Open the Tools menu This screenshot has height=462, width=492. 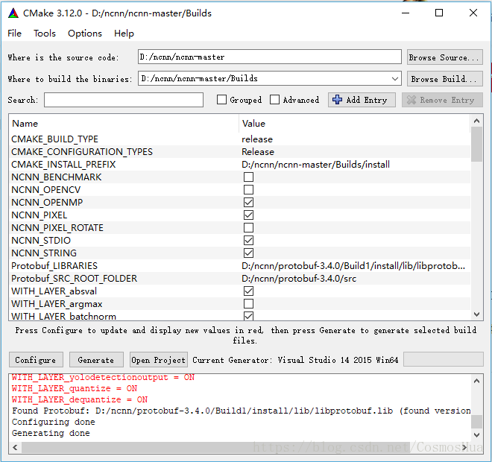click(x=45, y=34)
